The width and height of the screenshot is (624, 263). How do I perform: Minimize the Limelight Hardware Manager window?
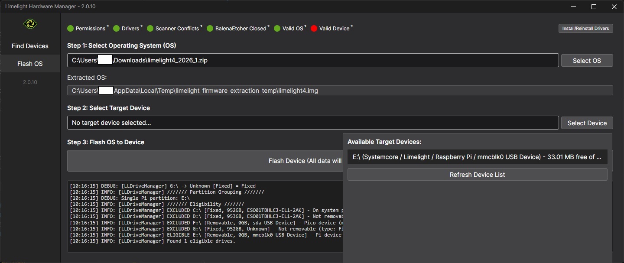(574, 6)
